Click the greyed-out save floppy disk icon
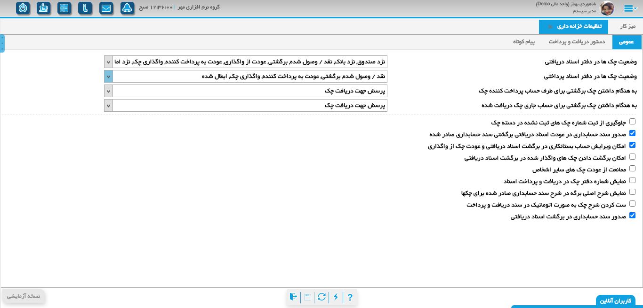This screenshot has width=643, height=308. 307,297
